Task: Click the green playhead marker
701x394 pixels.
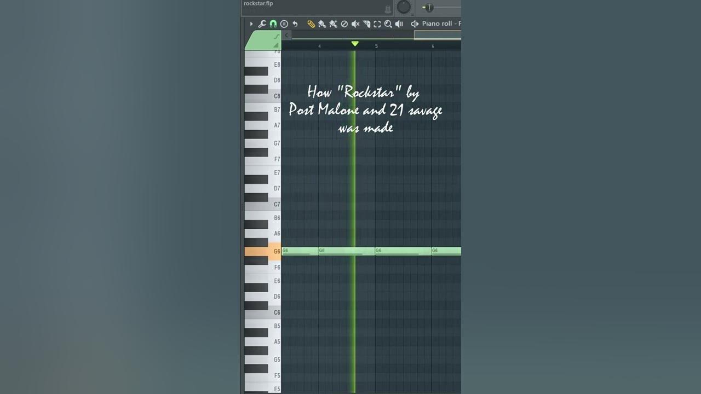Action: pos(355,44)
